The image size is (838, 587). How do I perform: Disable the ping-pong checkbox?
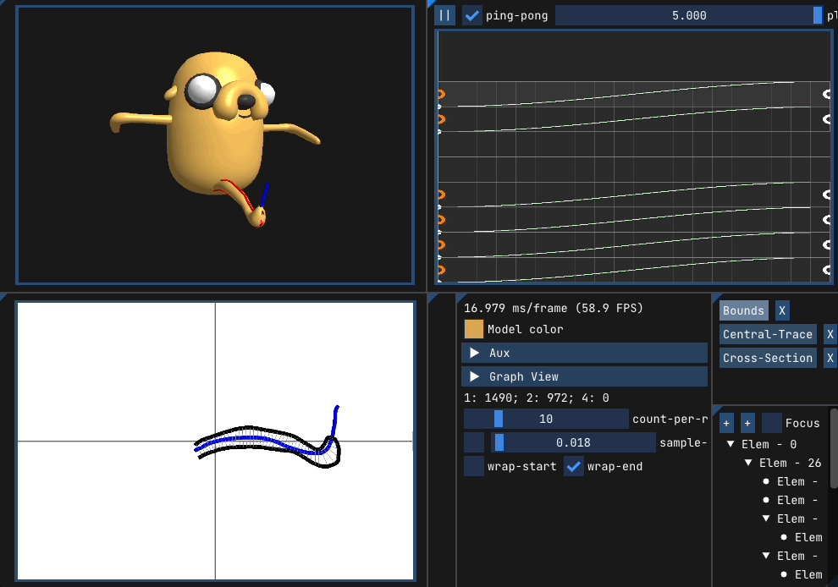[471, 15]
